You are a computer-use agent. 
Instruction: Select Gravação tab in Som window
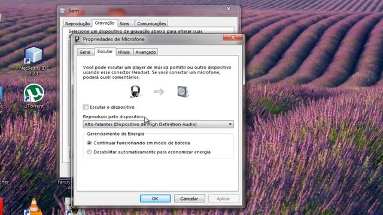tap(105, 23)
